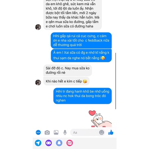The height and width of the screenshot is (149, 149).
Task: Select the 'Hihi gấp qá rui' blue message bubble
Action: pos(81,40)
